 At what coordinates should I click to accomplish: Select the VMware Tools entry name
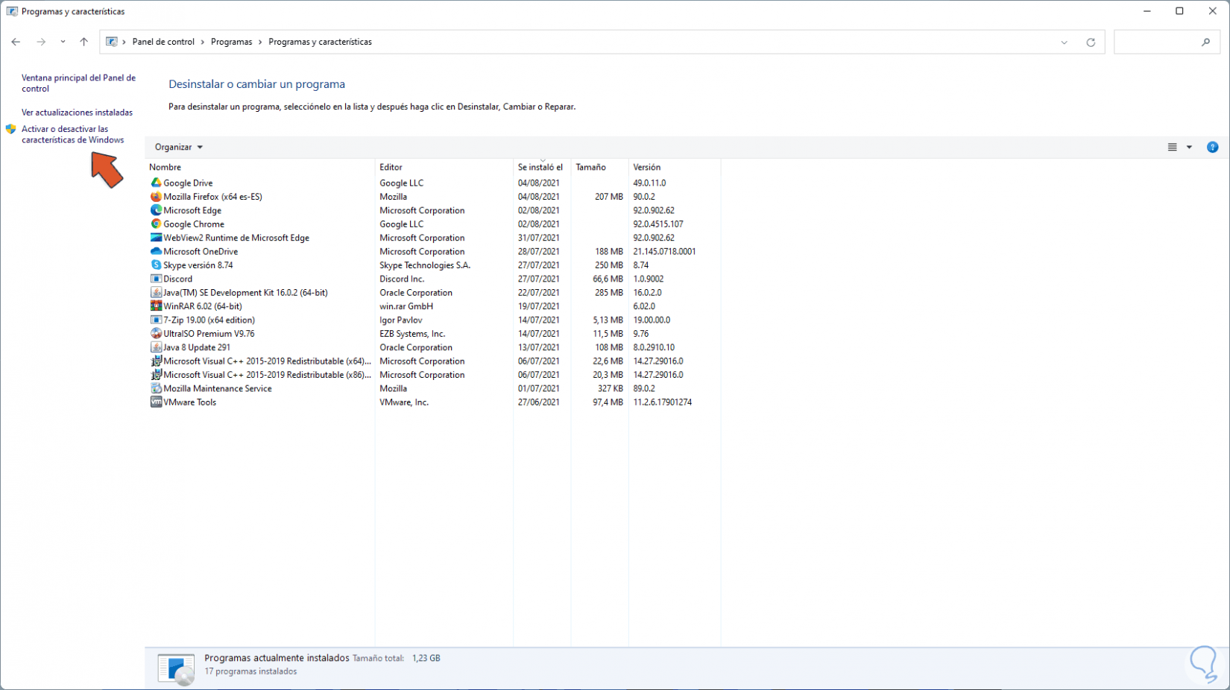click(189, 402)
